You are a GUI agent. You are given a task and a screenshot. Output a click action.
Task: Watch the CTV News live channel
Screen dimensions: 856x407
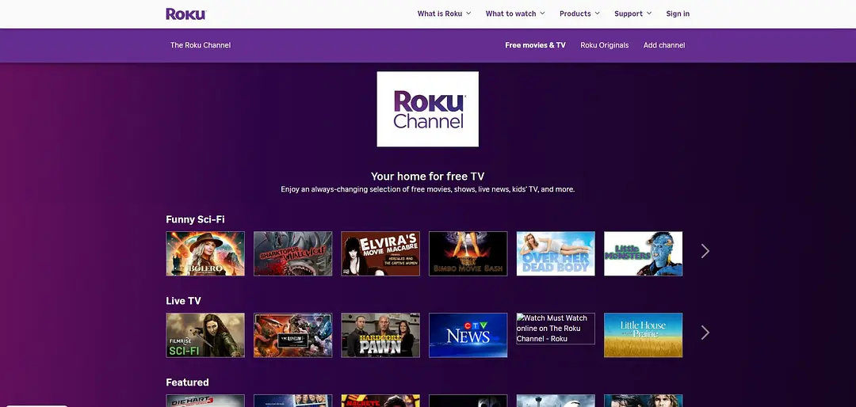point(468,335)
